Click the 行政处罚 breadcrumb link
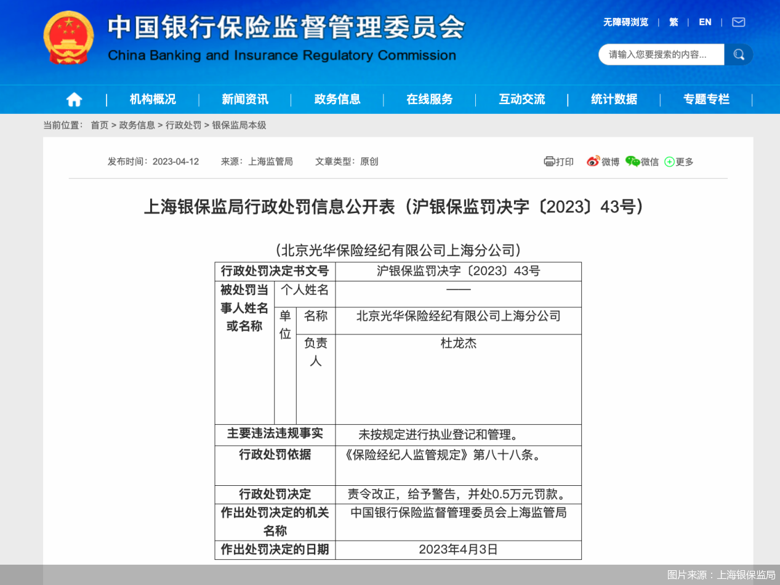This screenshot has width=780, height=585. [183, 125]
